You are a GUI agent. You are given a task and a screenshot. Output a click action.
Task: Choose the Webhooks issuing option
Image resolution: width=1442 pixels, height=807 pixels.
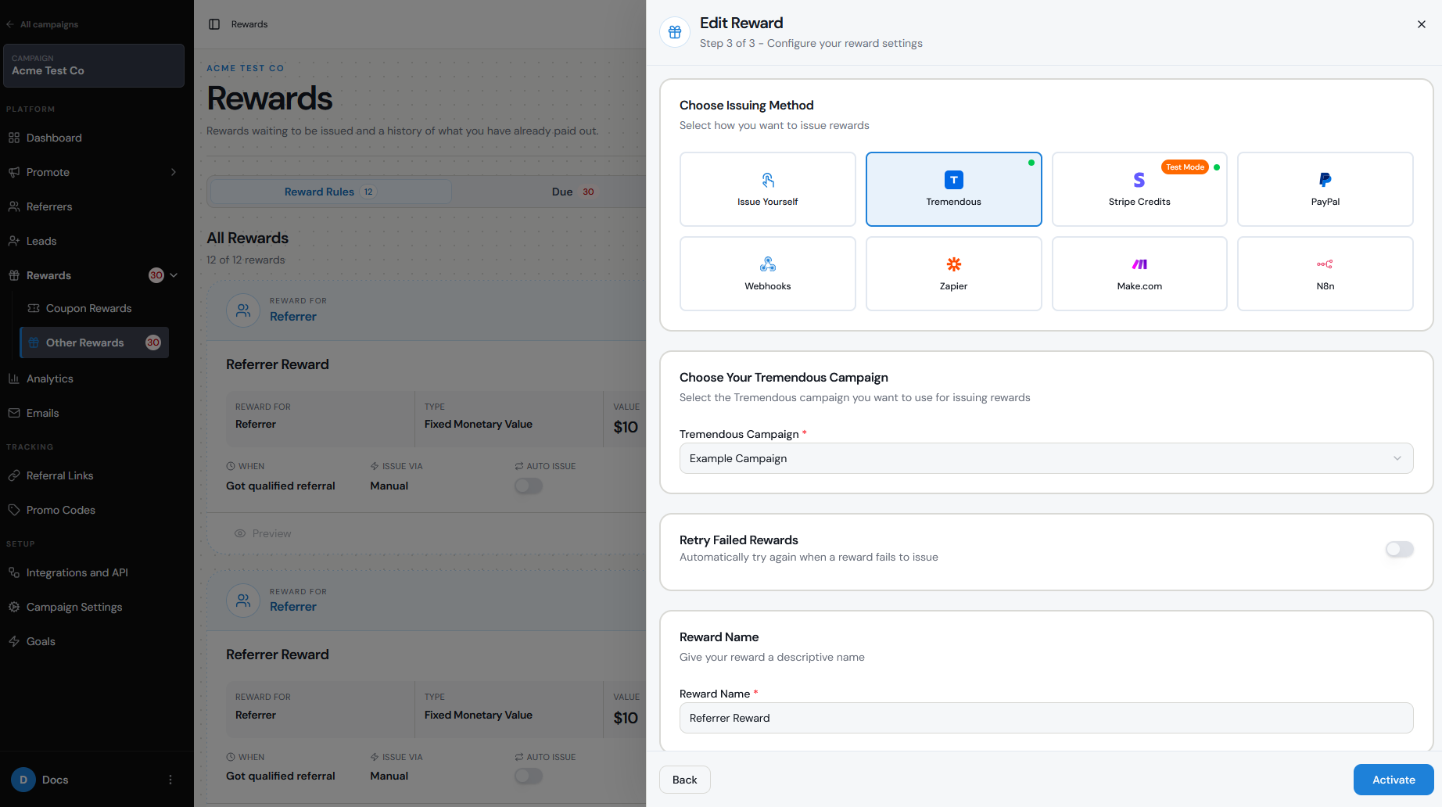pos(767,274)
